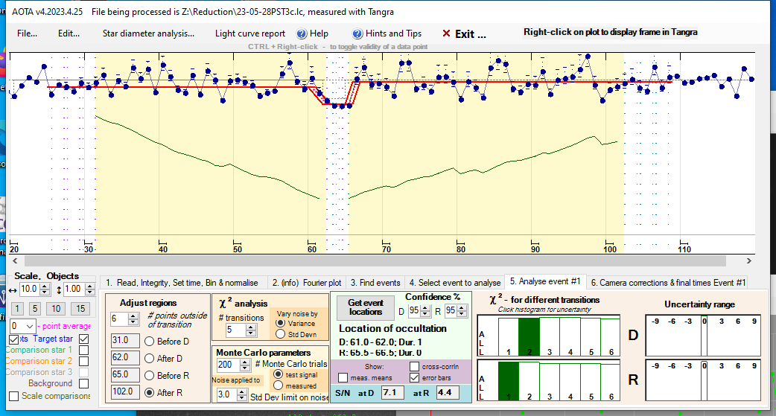Image resolution: width=776 pixels, height=416 pixels.
Task: Select the test signal radio button
Action: [278, 374]
